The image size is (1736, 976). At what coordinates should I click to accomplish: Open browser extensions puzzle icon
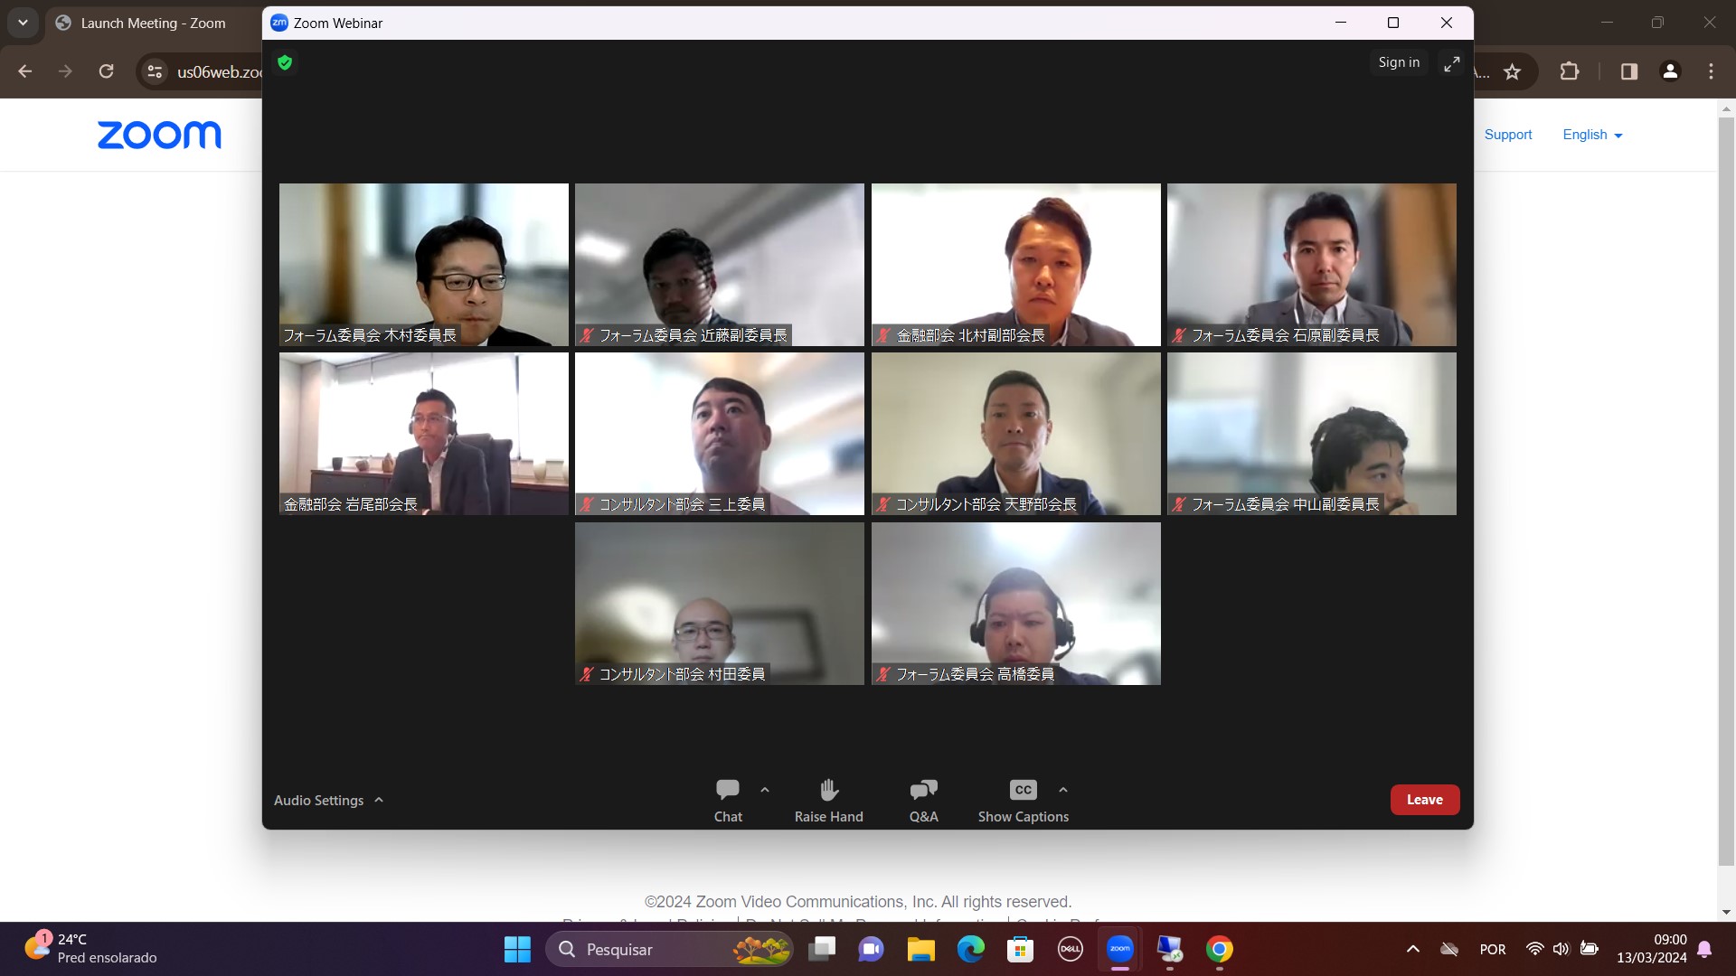point(1570,71)
